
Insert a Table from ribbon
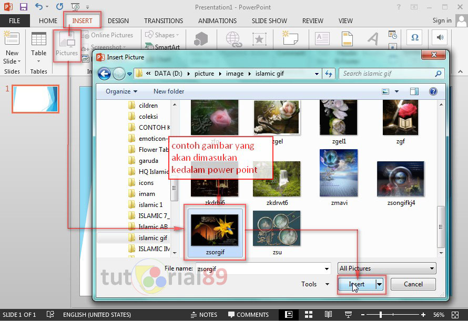click(x=39, y=47)
